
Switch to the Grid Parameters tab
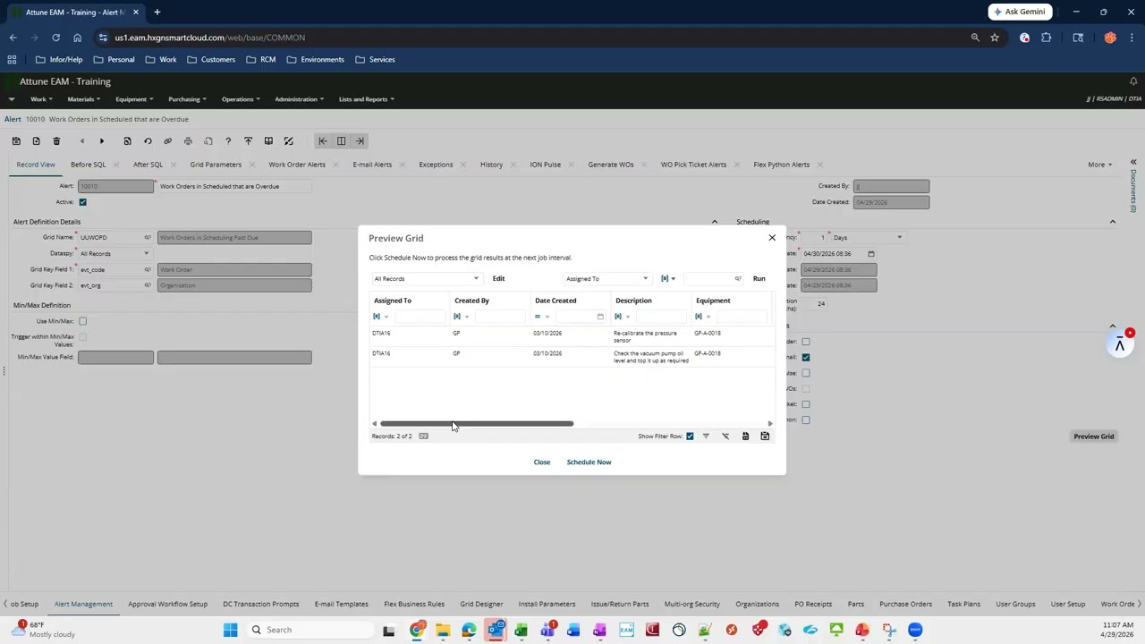(216, 165)
